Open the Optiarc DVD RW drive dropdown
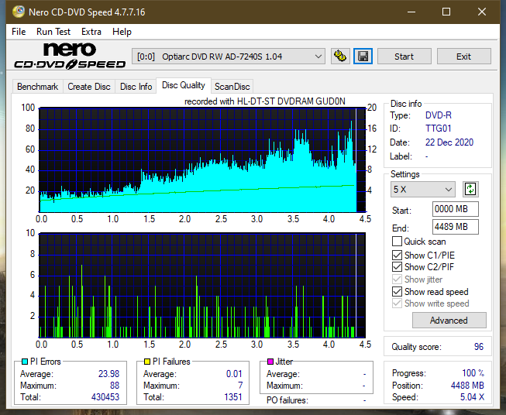The height and width of the screenshot is (415, 506). [229, 57]
